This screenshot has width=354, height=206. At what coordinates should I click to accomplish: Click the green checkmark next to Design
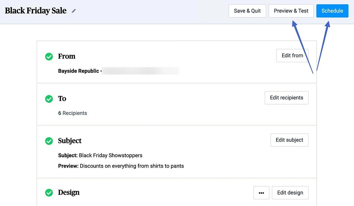pos(49,193)
